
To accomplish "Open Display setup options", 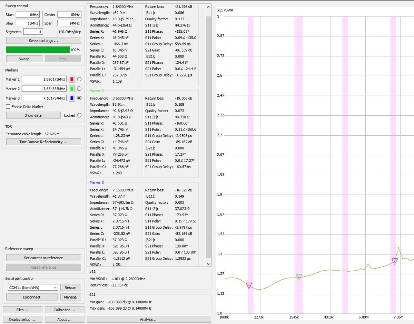I will pyautogui.click(x=22, y=319).
